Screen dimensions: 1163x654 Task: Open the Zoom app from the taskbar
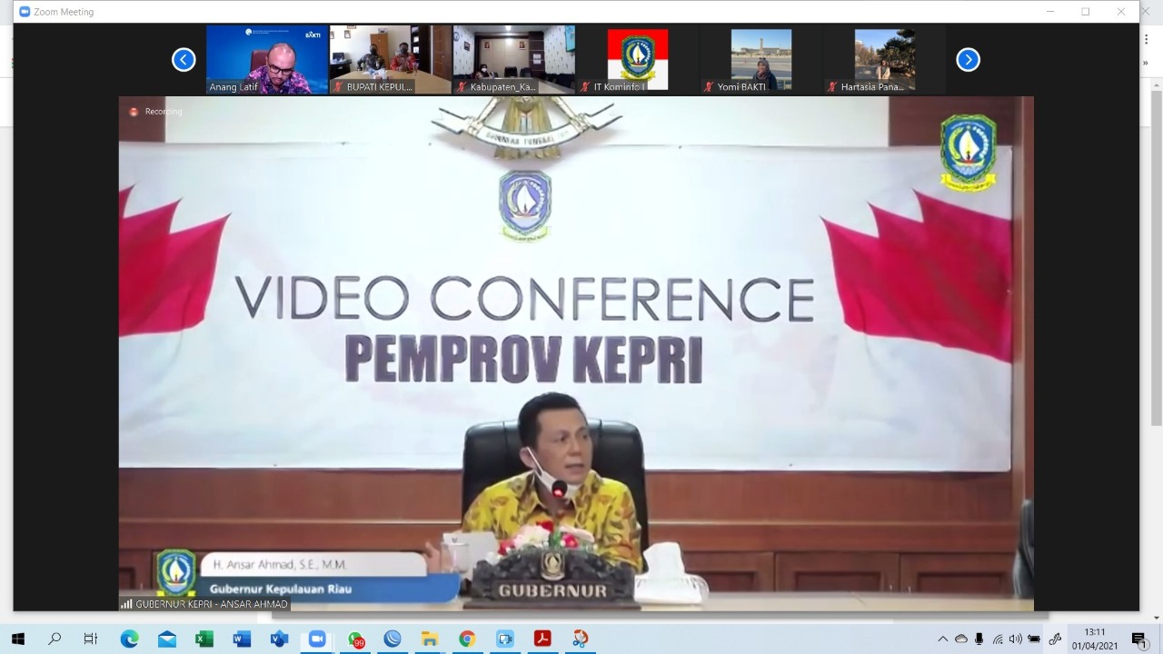coord(315,639)
